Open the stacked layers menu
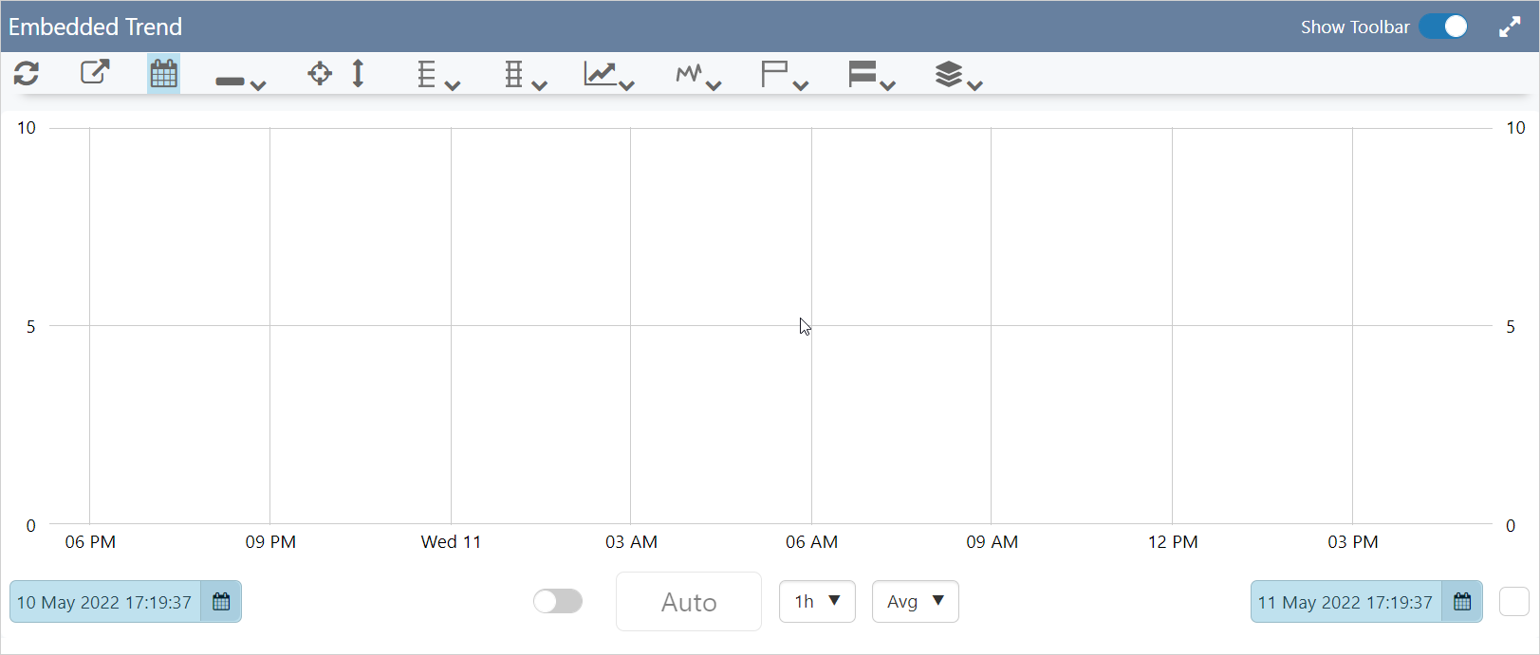 click(x=957, y=75)
